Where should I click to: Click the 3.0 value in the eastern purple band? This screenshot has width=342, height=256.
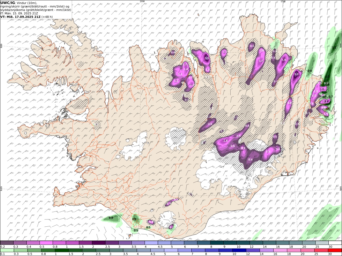(x=296, y=74)
